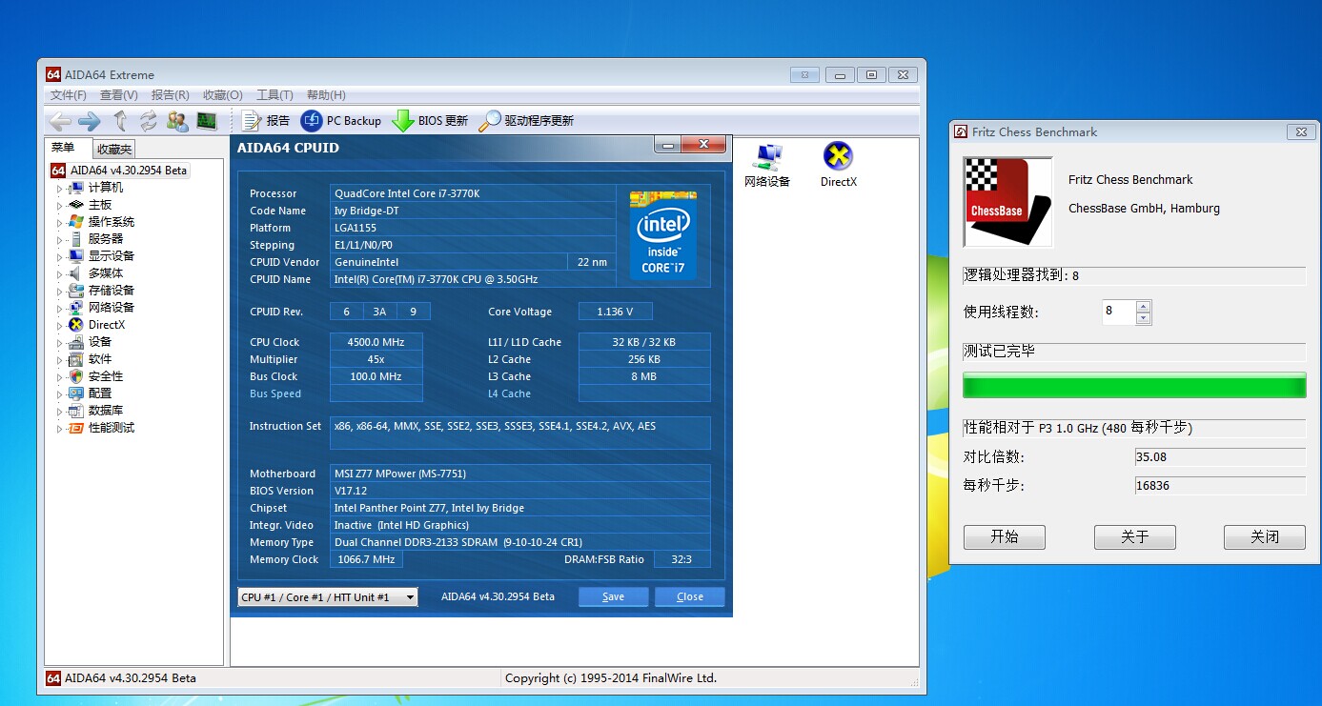The width and height of the screenshot is (1322, 706).
Task: Open the 报告(R) menu
Action: (x=171, y=95)
